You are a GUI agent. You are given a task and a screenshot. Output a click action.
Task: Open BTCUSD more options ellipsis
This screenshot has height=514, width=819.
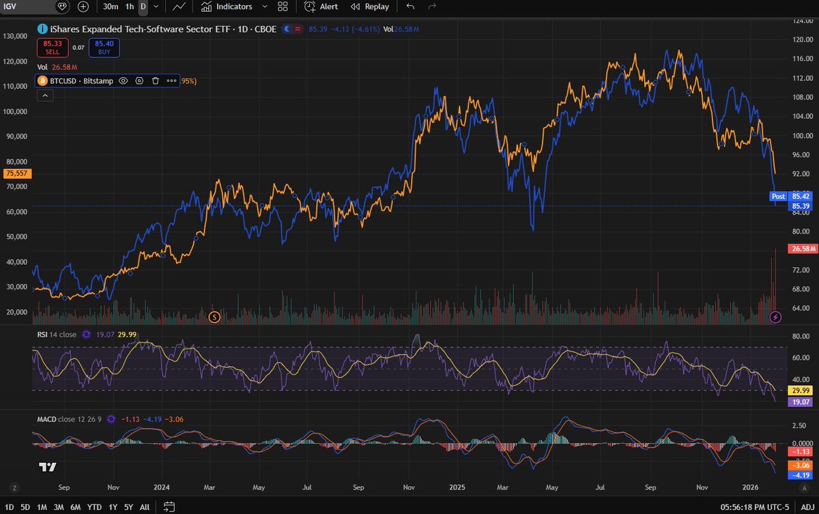coord(171,81)
